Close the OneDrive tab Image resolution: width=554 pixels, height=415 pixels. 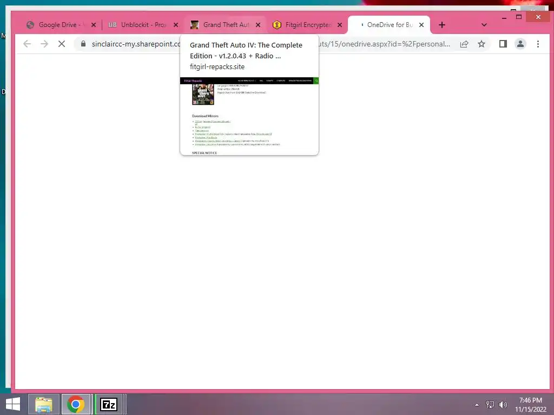(421, 25)
